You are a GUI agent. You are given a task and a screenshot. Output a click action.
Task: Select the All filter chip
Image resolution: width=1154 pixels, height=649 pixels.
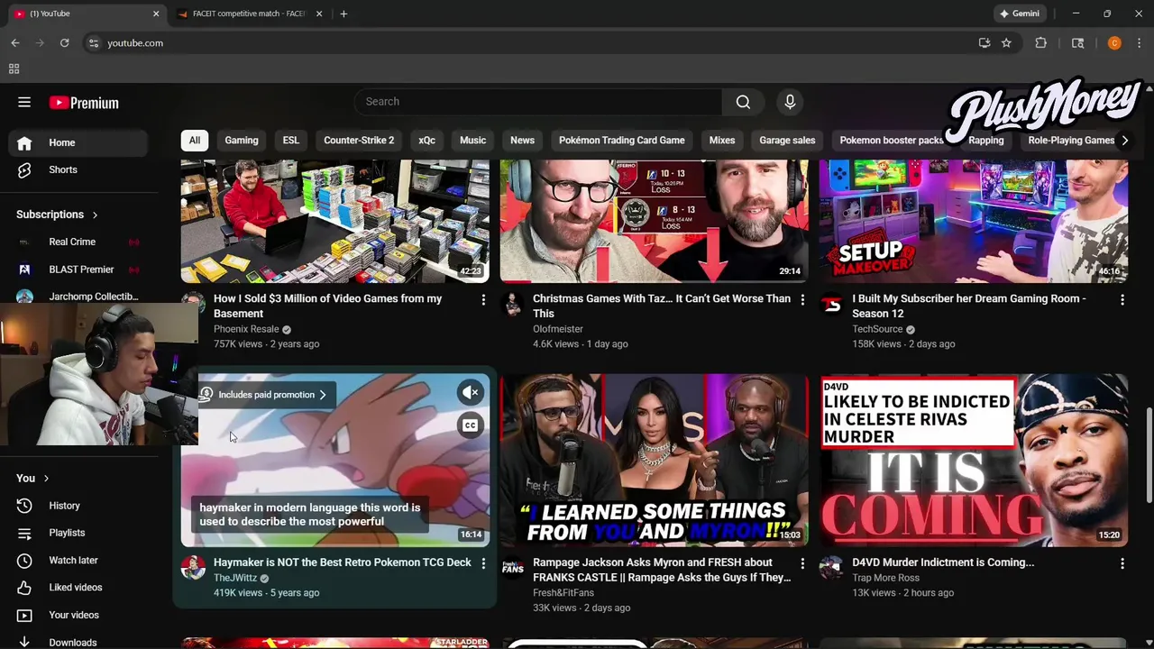point(195,140)
